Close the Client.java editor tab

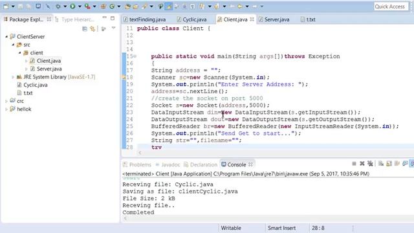252,19
